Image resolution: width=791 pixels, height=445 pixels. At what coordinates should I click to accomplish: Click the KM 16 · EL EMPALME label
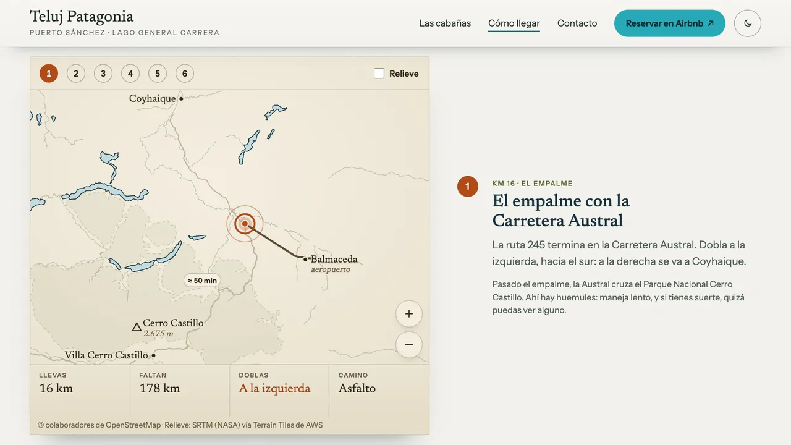pyautogui.click(x=533, y=184)
